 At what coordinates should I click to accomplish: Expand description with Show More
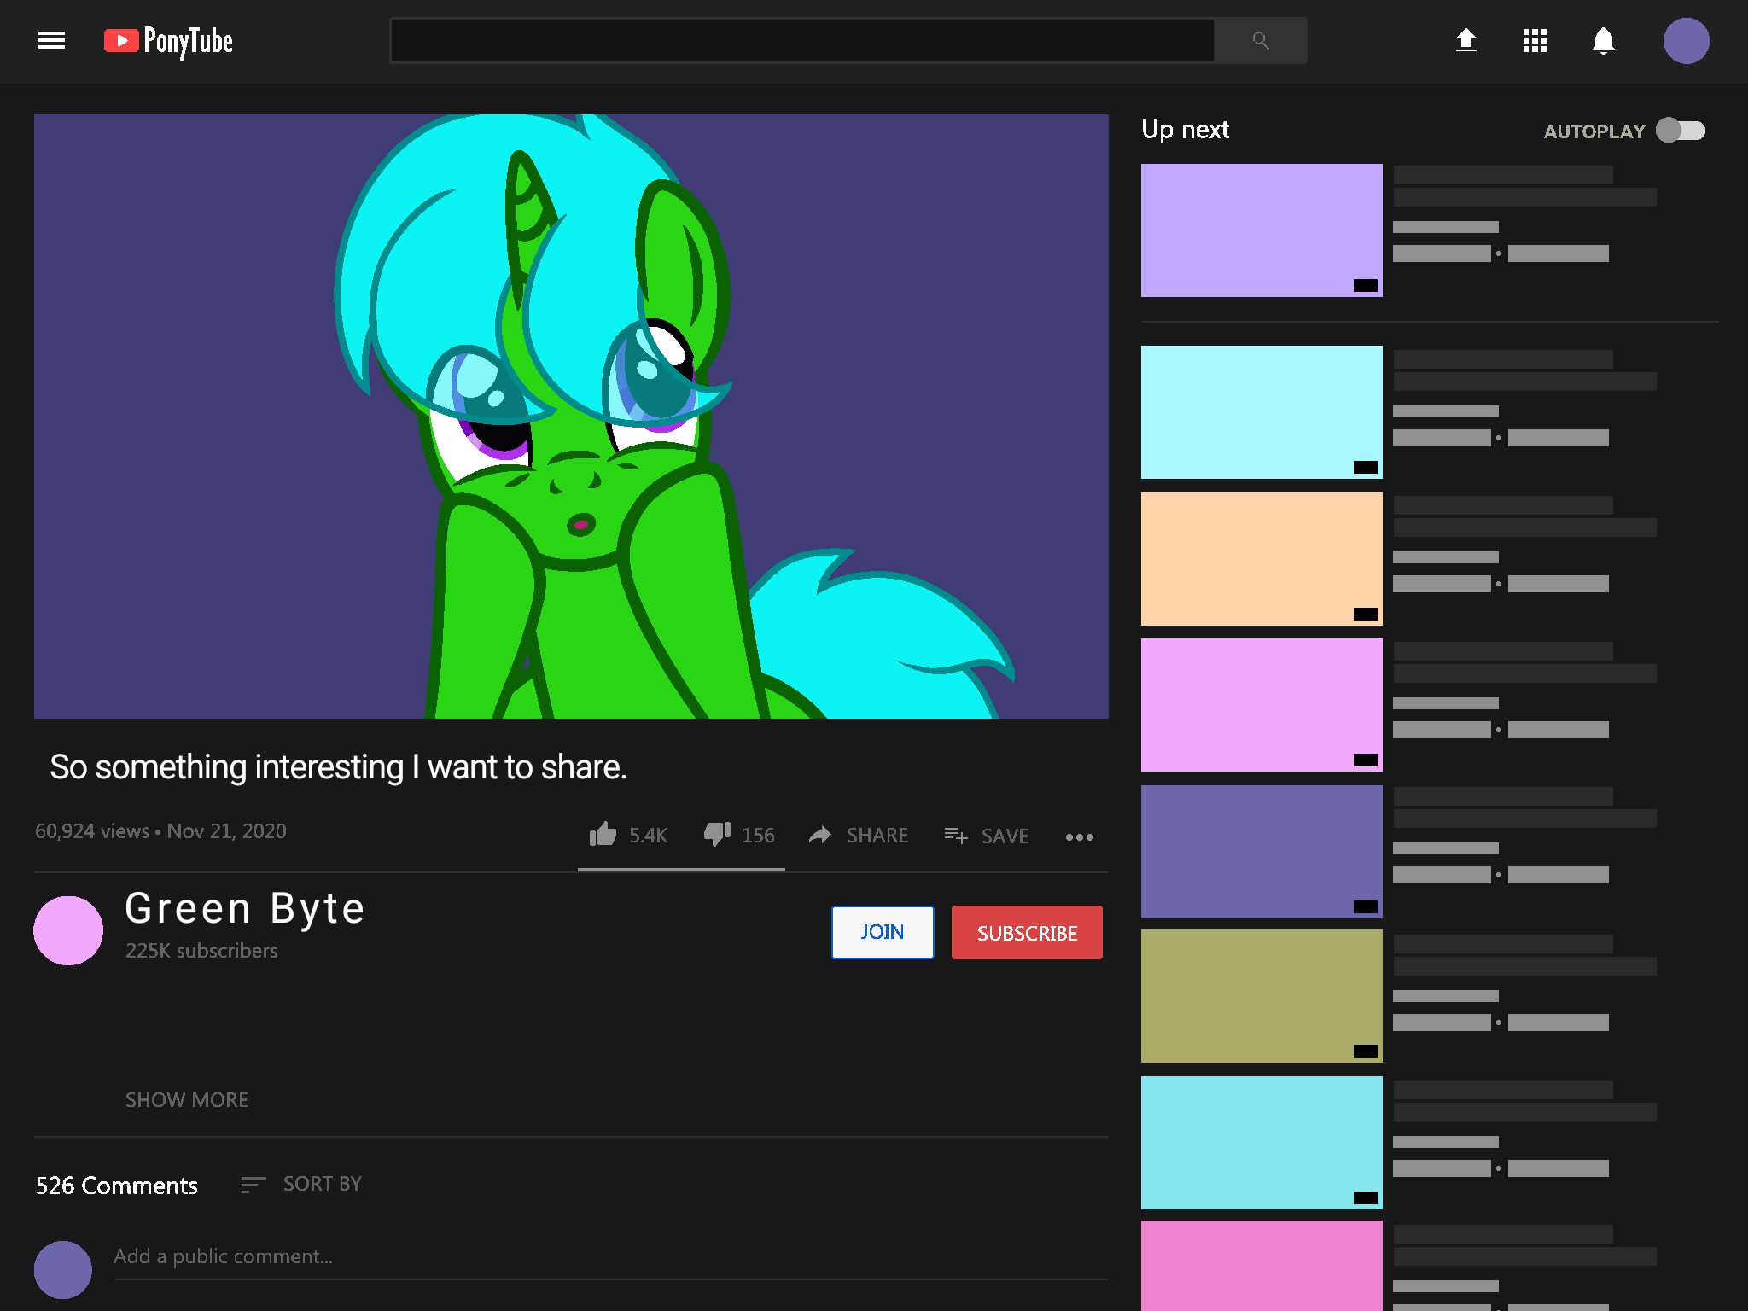coord(187,1099)
